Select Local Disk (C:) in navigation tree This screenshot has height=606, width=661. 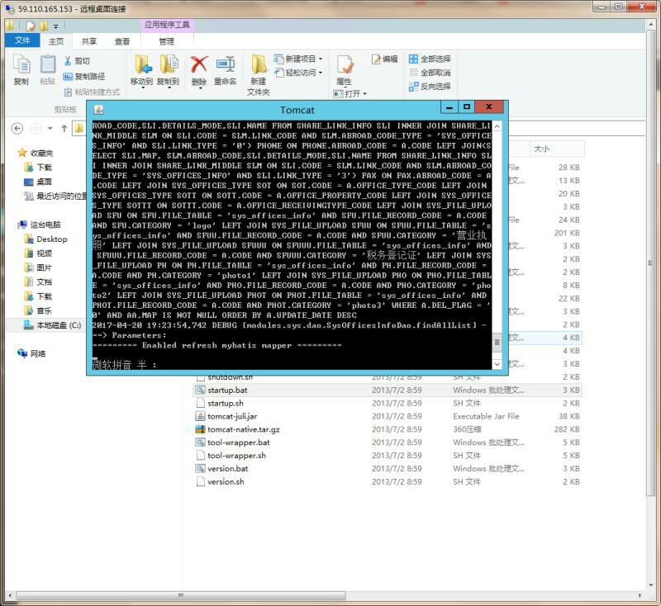51,325
